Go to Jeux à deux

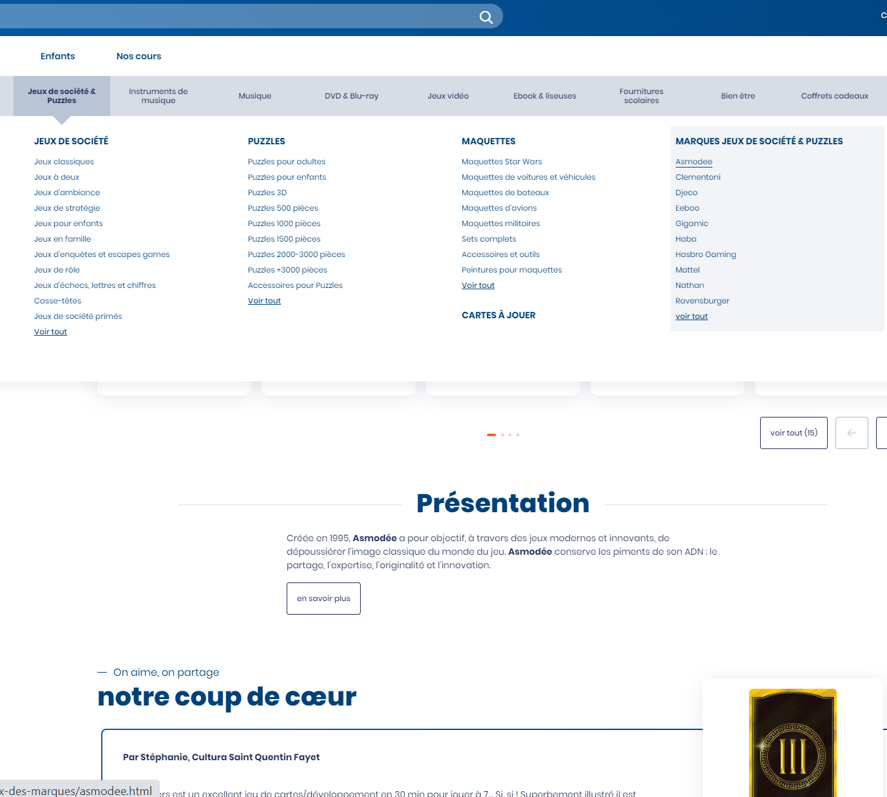[x=57, y=177]
